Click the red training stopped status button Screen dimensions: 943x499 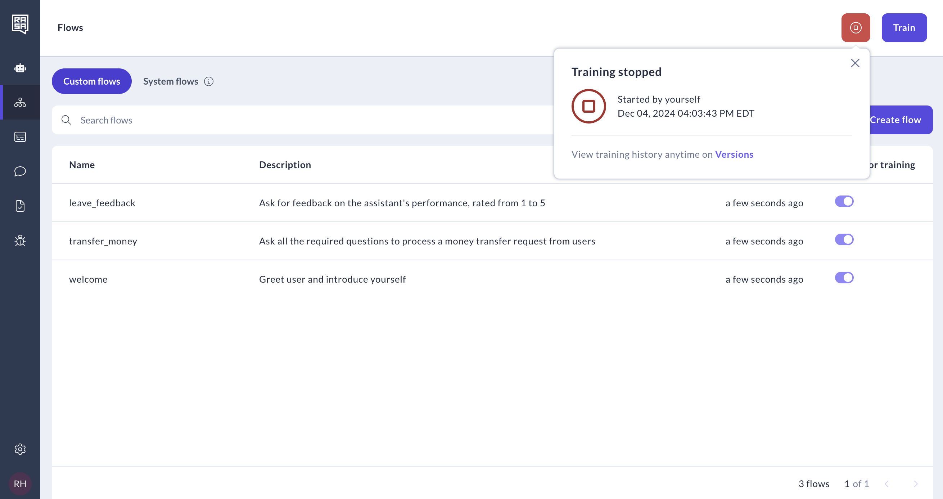click(856, 28)
